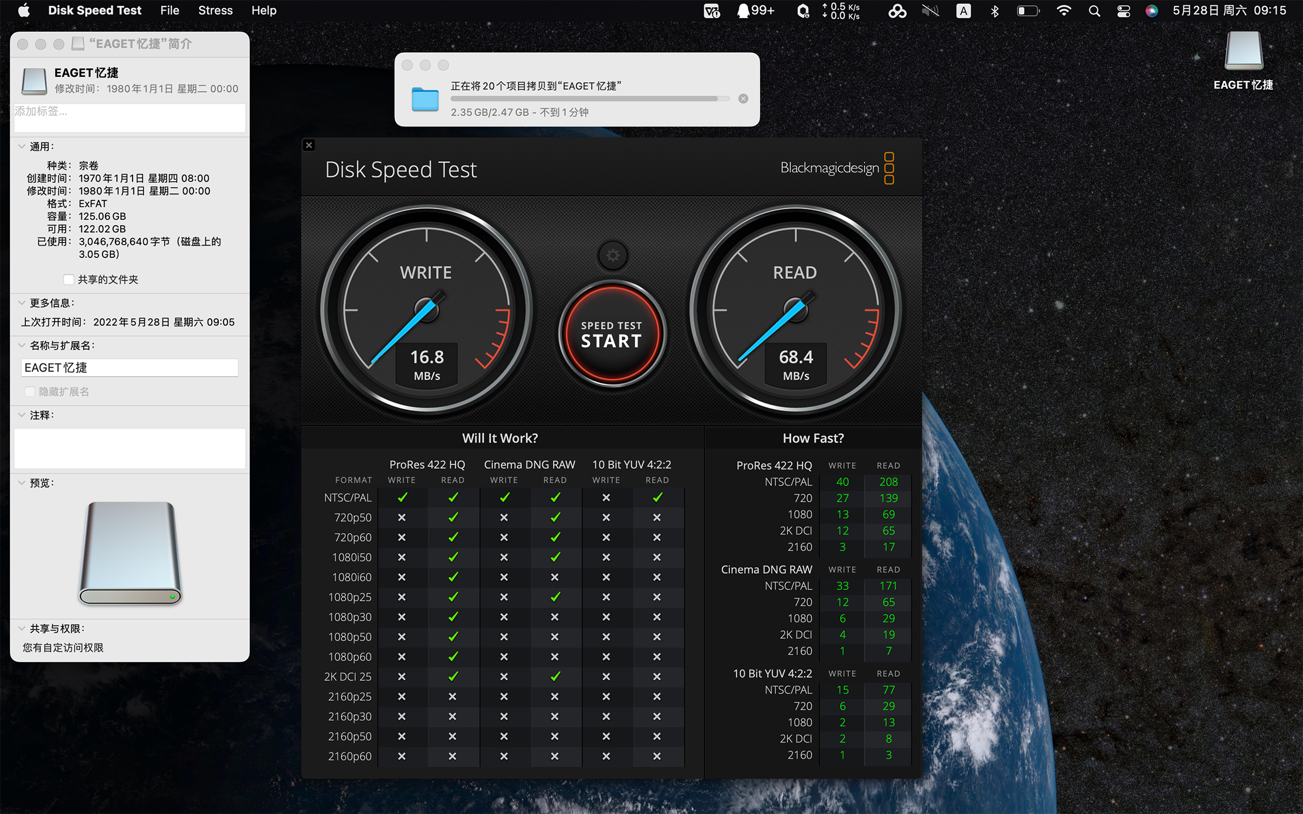Click ProRes NTSC/PAL read value 208
The image size is (1303, 814).
pos(888,482)
